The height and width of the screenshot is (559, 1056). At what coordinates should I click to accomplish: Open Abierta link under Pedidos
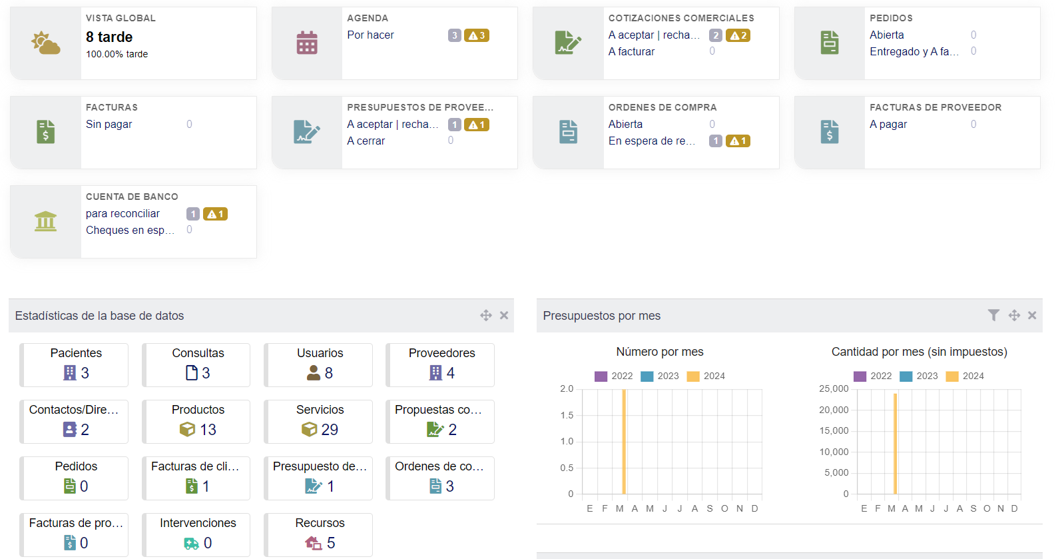click(x=887, y=35)
